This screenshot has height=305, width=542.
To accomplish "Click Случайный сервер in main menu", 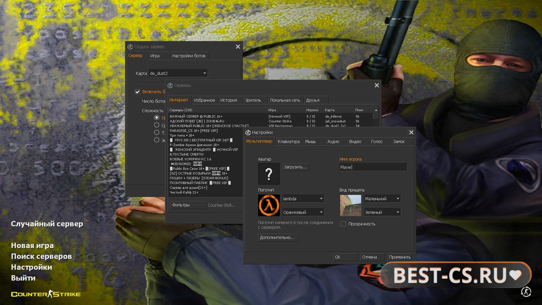I will (x=47, y=224).
